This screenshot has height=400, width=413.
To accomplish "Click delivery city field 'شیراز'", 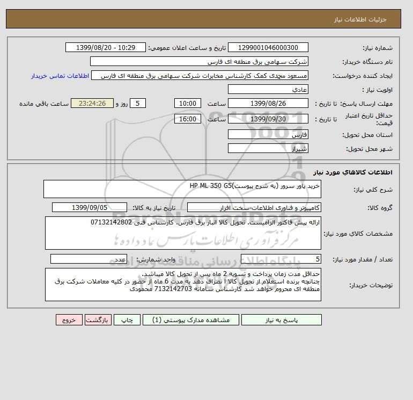I will pos(268,148).
